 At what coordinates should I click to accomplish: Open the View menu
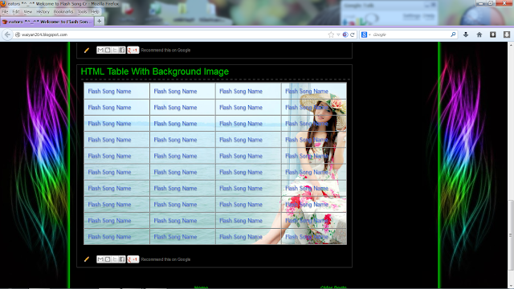(28, 11)
